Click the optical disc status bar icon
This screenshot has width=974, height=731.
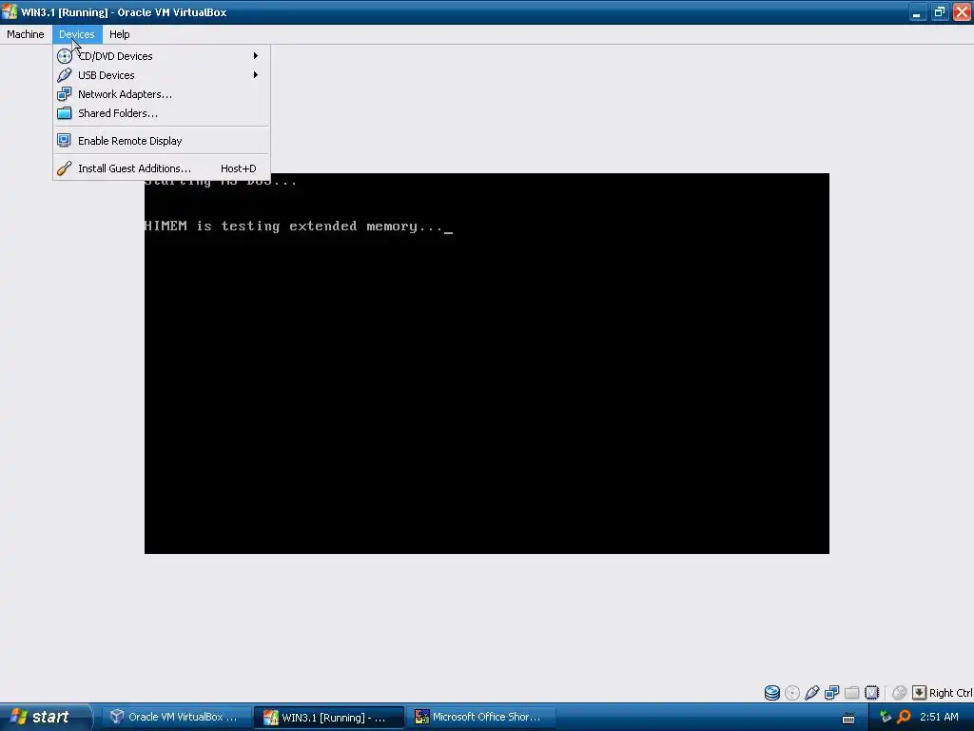point(792,693)
